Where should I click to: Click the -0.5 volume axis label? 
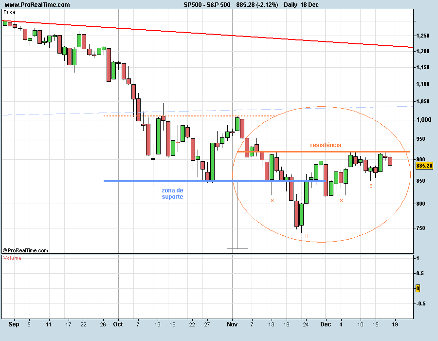coord(421,303)
